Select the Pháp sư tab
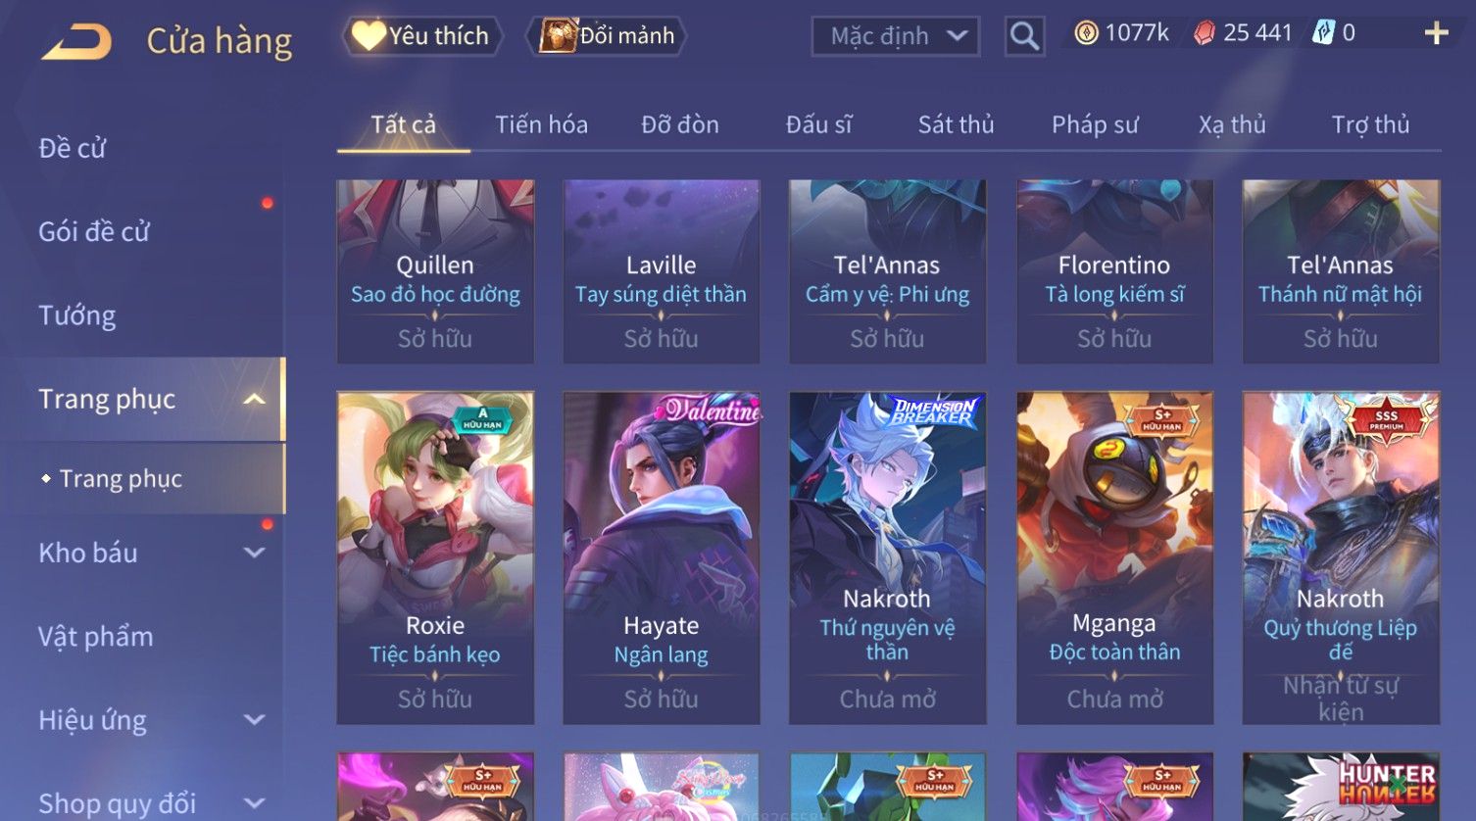 pos(1095,124)
